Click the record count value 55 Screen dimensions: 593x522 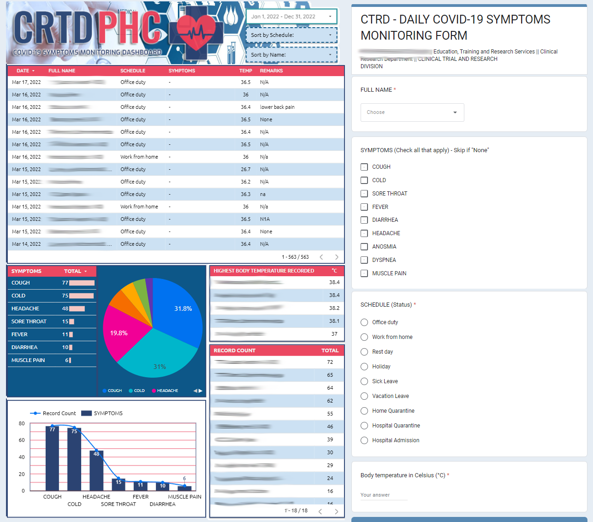[x=330, y=414]
